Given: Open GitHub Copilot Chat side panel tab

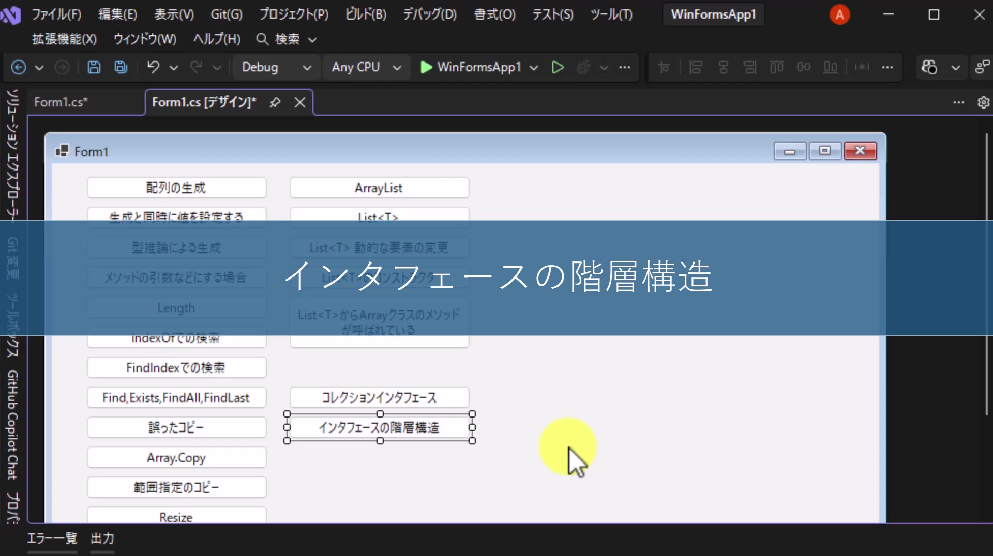Looking at the screenshot, I should point(12,425).
